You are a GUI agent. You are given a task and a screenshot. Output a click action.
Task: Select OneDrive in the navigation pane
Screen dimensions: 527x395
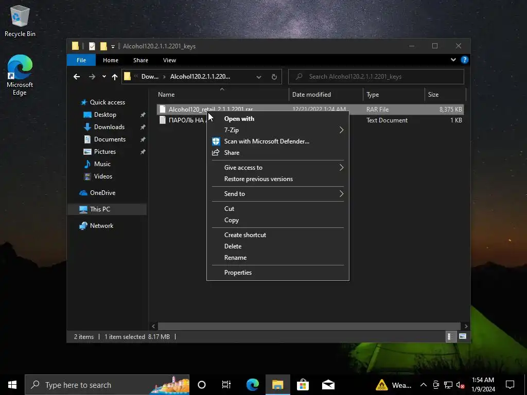[x=102, y=193]
